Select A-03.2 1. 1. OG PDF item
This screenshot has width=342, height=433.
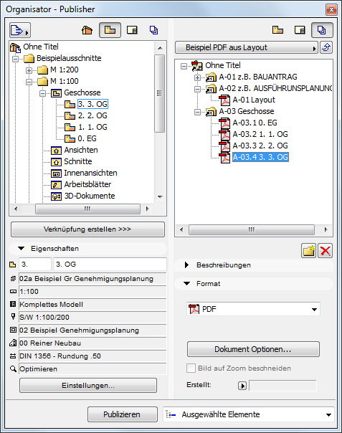(260, 134)
